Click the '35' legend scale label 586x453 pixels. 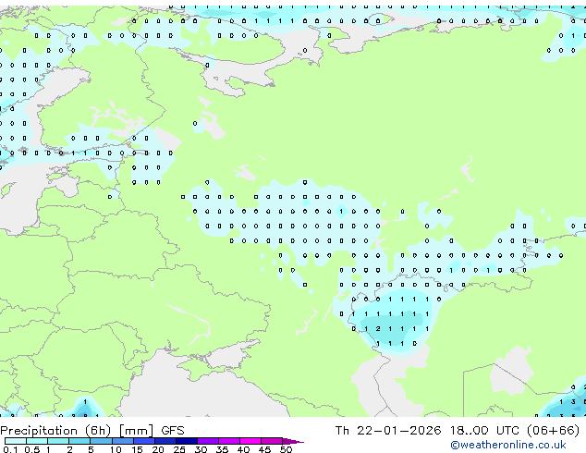[223, 449]
